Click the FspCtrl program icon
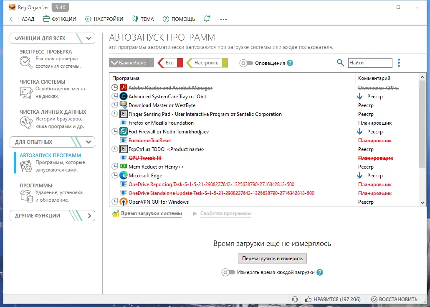Image resolution: width=430 pixels, height=307 pixels. coord(124,149)
